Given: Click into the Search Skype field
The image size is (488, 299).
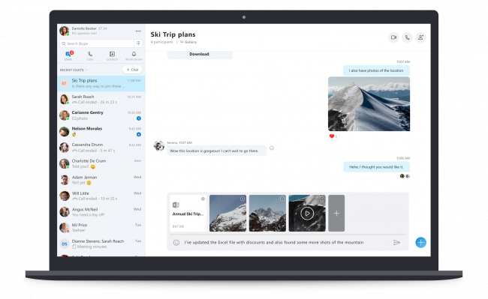Looking at the screenshot, I should (x=97, y=43).
